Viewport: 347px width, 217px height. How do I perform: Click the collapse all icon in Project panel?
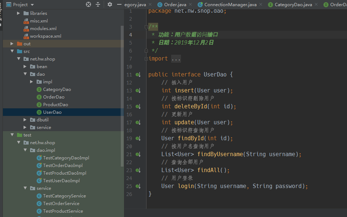coord(98,4)
